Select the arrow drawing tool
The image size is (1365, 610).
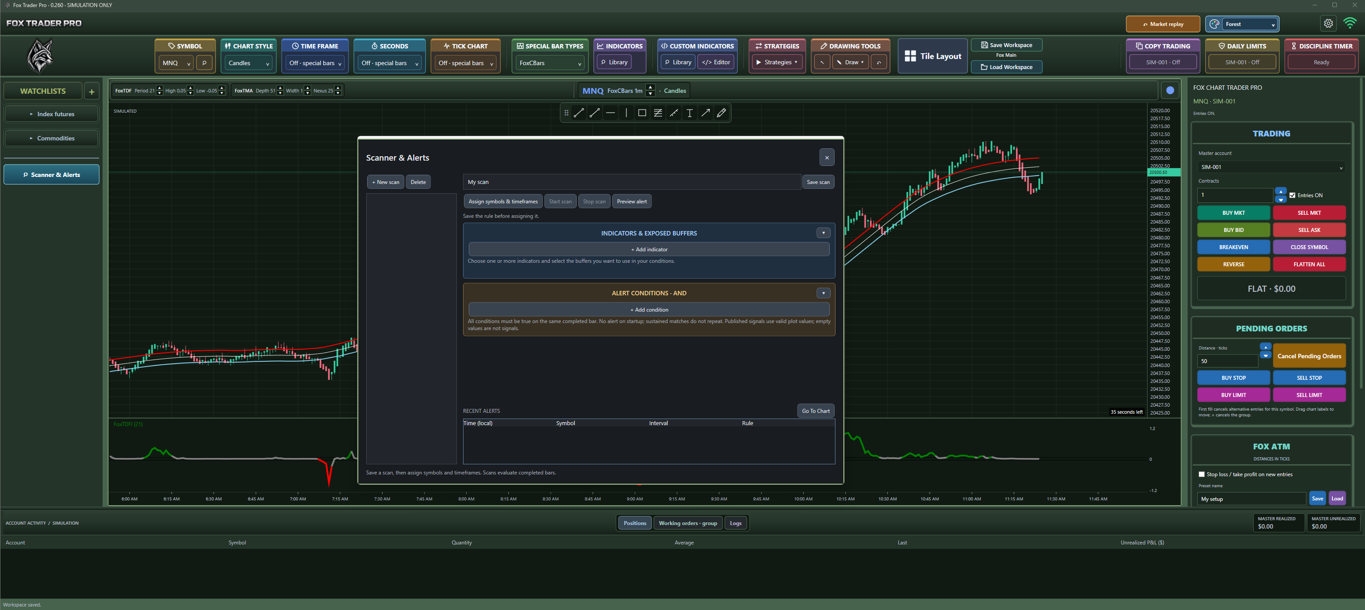tap(706, 113)
